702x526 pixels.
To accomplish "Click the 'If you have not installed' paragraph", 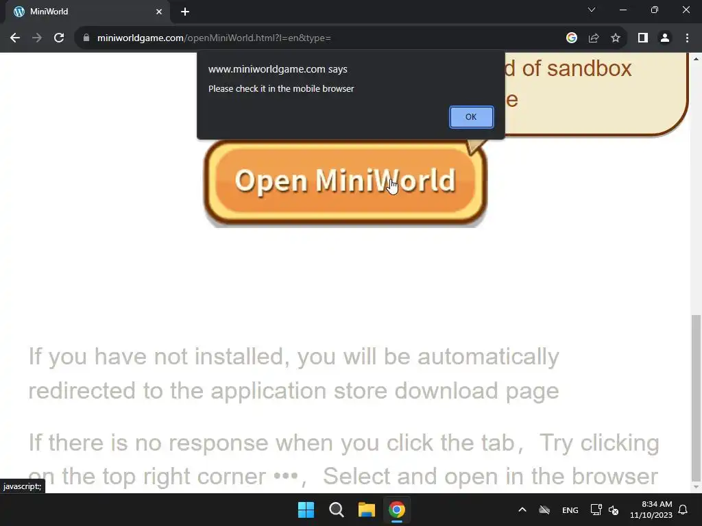I will point(293,373).
